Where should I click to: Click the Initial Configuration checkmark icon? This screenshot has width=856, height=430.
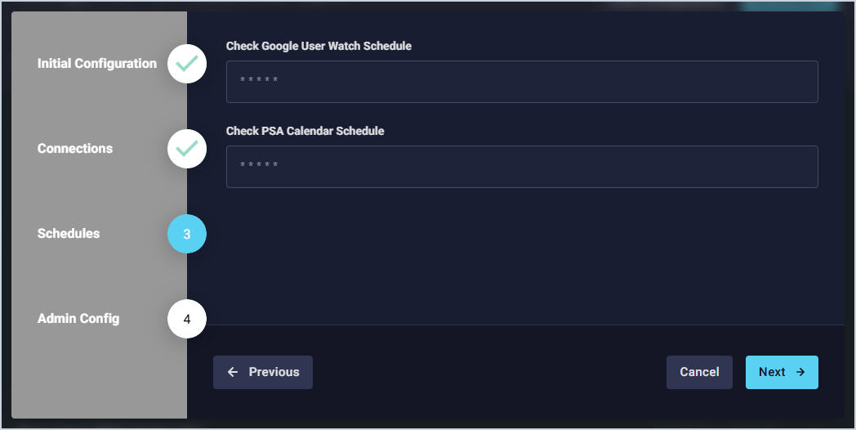point(187,64)
